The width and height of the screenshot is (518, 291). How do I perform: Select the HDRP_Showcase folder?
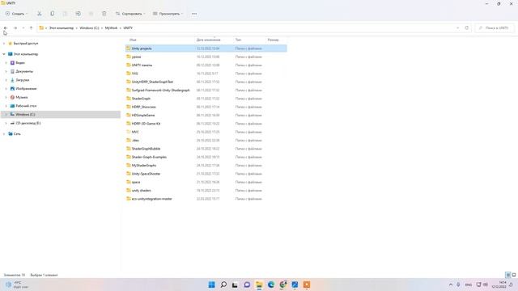(x=143, y=107)
